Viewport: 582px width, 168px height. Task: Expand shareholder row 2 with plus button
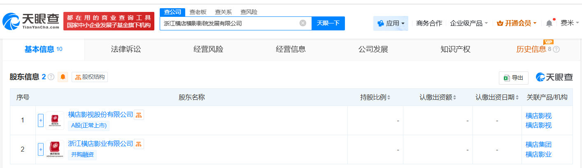pyautogui.click(x=41, y=150)
